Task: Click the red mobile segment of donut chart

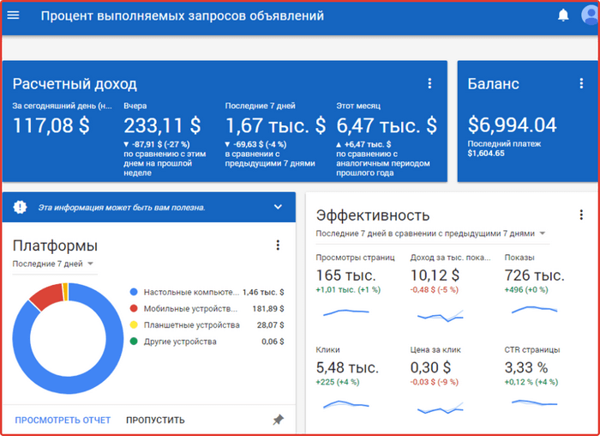Action: [x=48, y=295]
